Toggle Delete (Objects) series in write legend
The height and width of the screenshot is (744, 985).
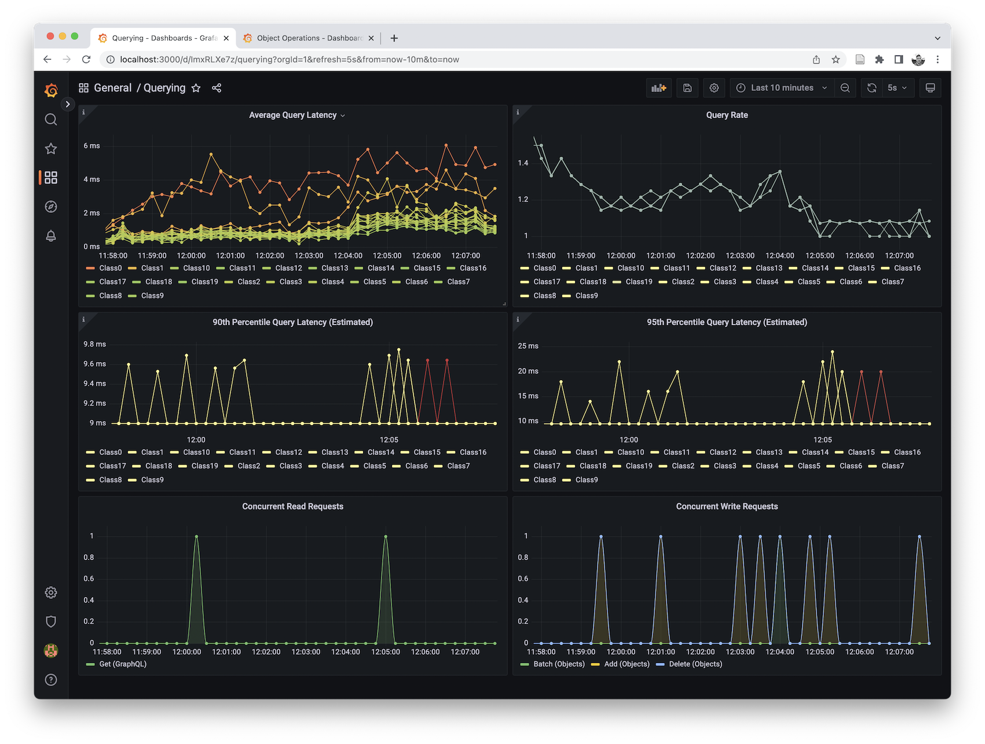[x=695, y=664]
